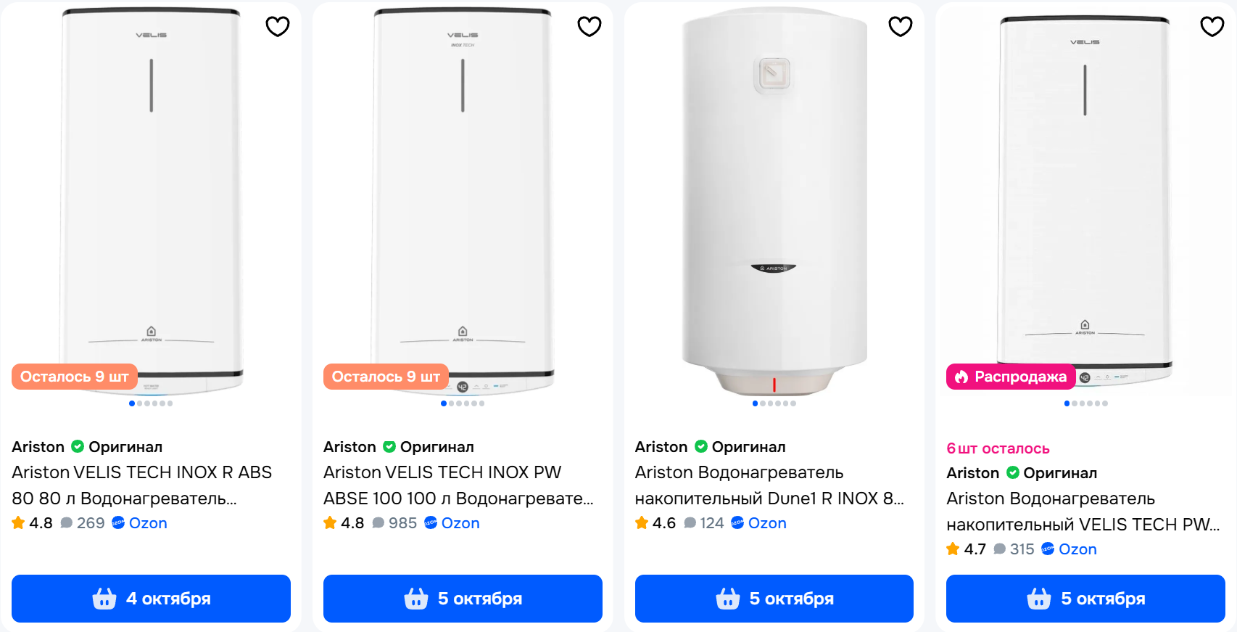Open Ariston VELIS TECH INOX R ABS 80 title

point(142,485)
